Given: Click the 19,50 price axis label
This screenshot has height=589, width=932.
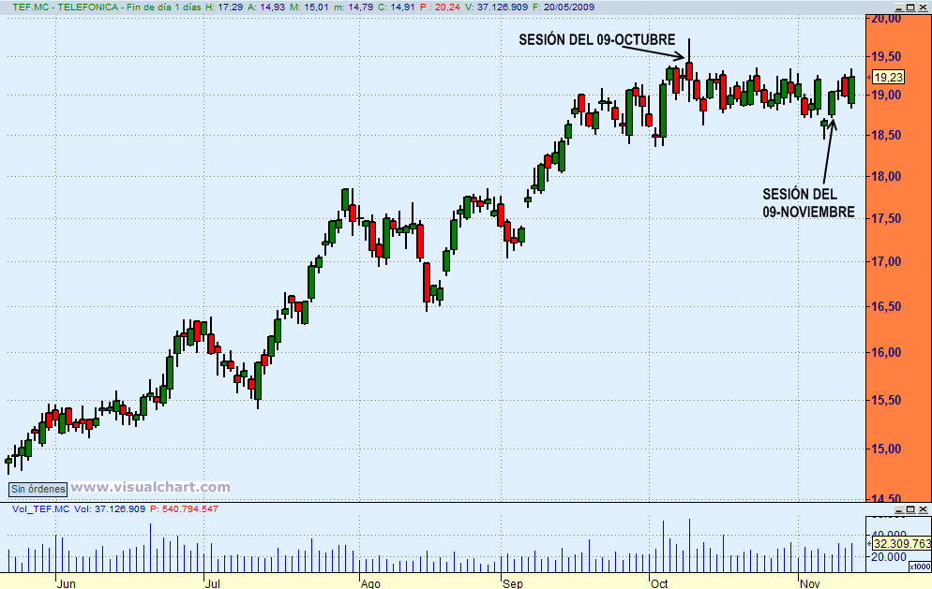Looking at the screenshot, I should pos(886,56).
